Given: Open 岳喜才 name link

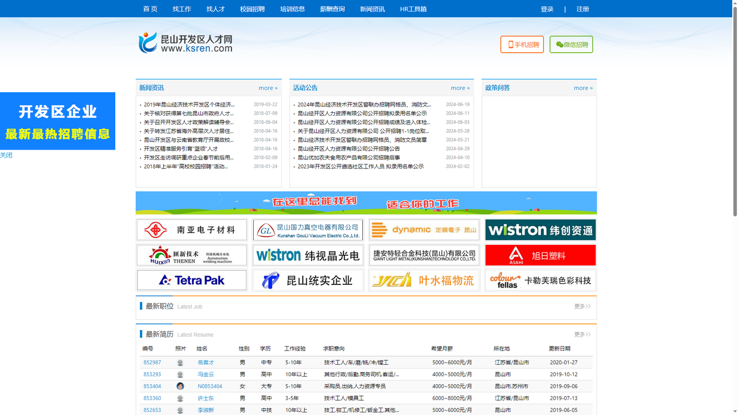Looking at the screenshot, I should point(206,362).
